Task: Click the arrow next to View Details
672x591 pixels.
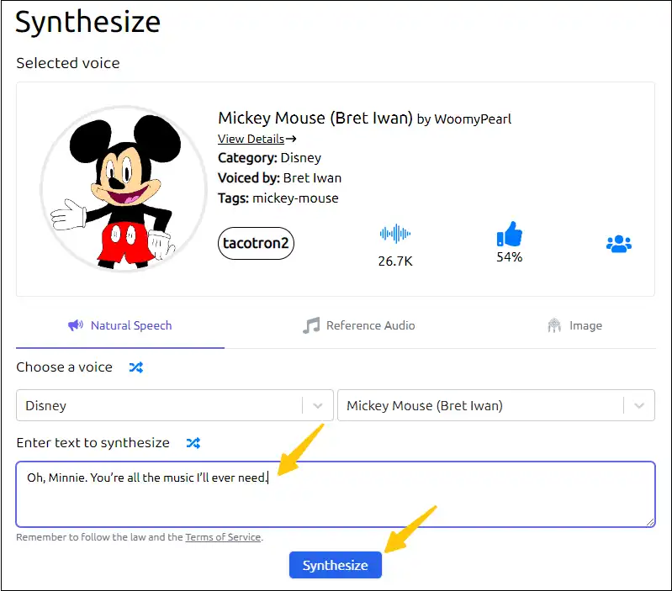Action: tap(292, 139)
